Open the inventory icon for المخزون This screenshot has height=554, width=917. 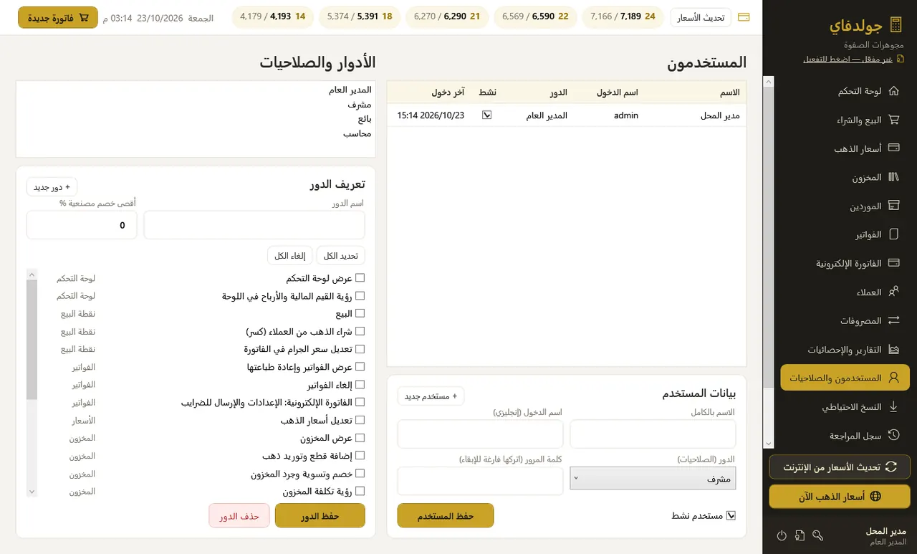pyautogui.click(x=893, y=177)
